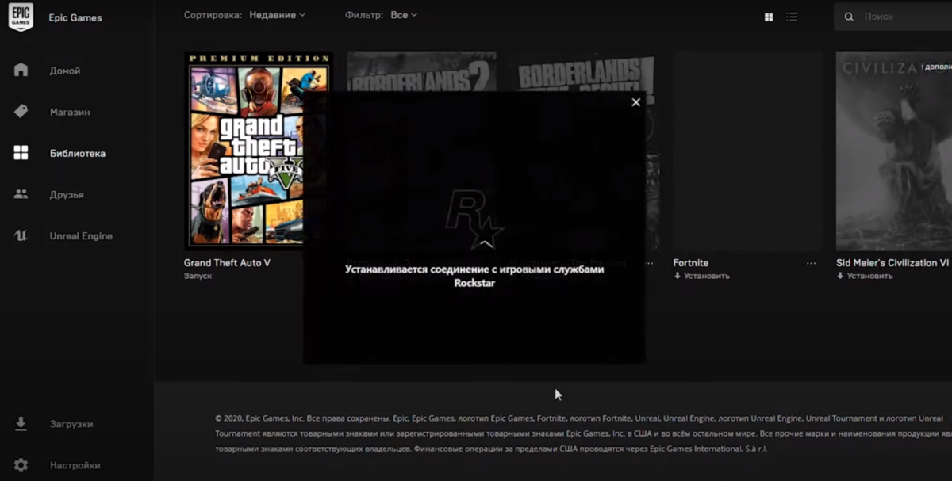
Task: Focus the Поиск search field
Action: (x=892, y=16)
